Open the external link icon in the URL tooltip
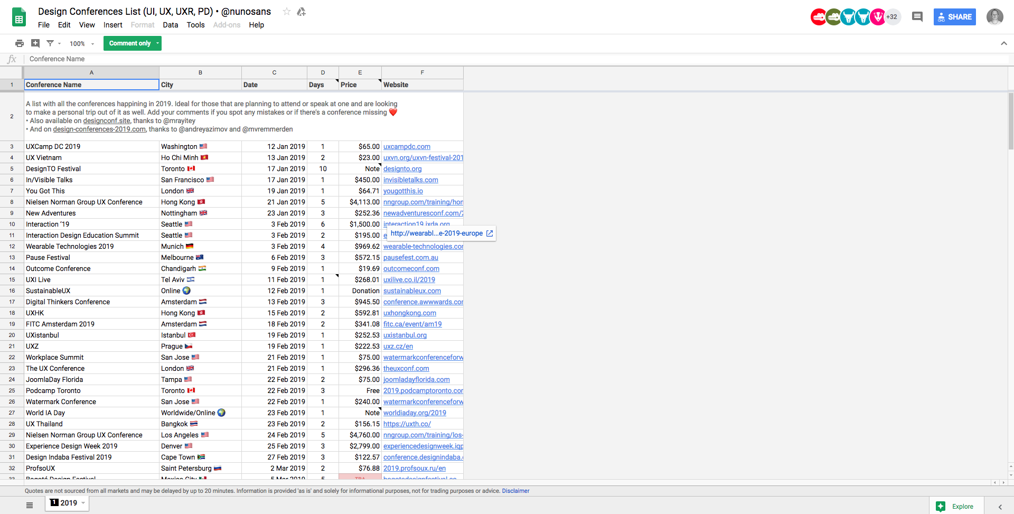 pos(490,233)
